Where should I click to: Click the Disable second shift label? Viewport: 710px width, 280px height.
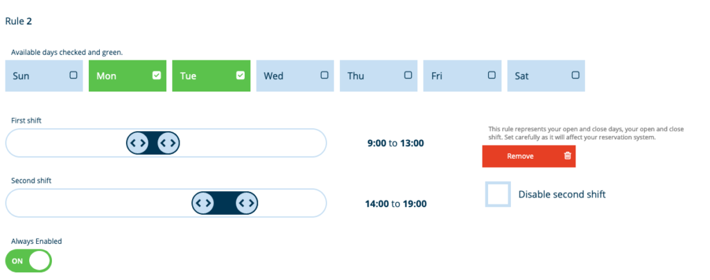coord(562,194)
